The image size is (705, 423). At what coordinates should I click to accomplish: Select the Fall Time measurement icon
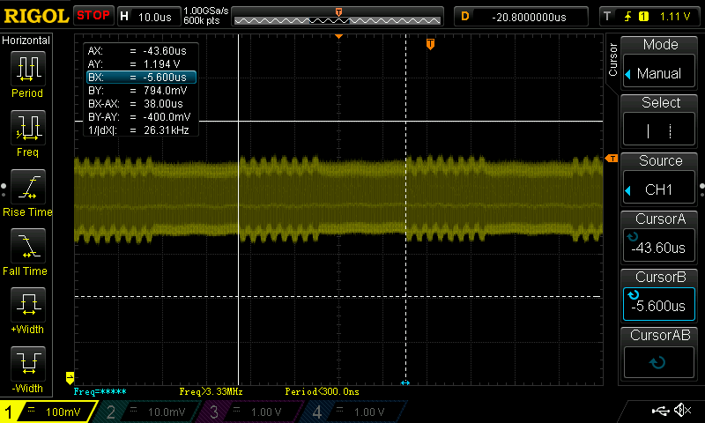28,246
